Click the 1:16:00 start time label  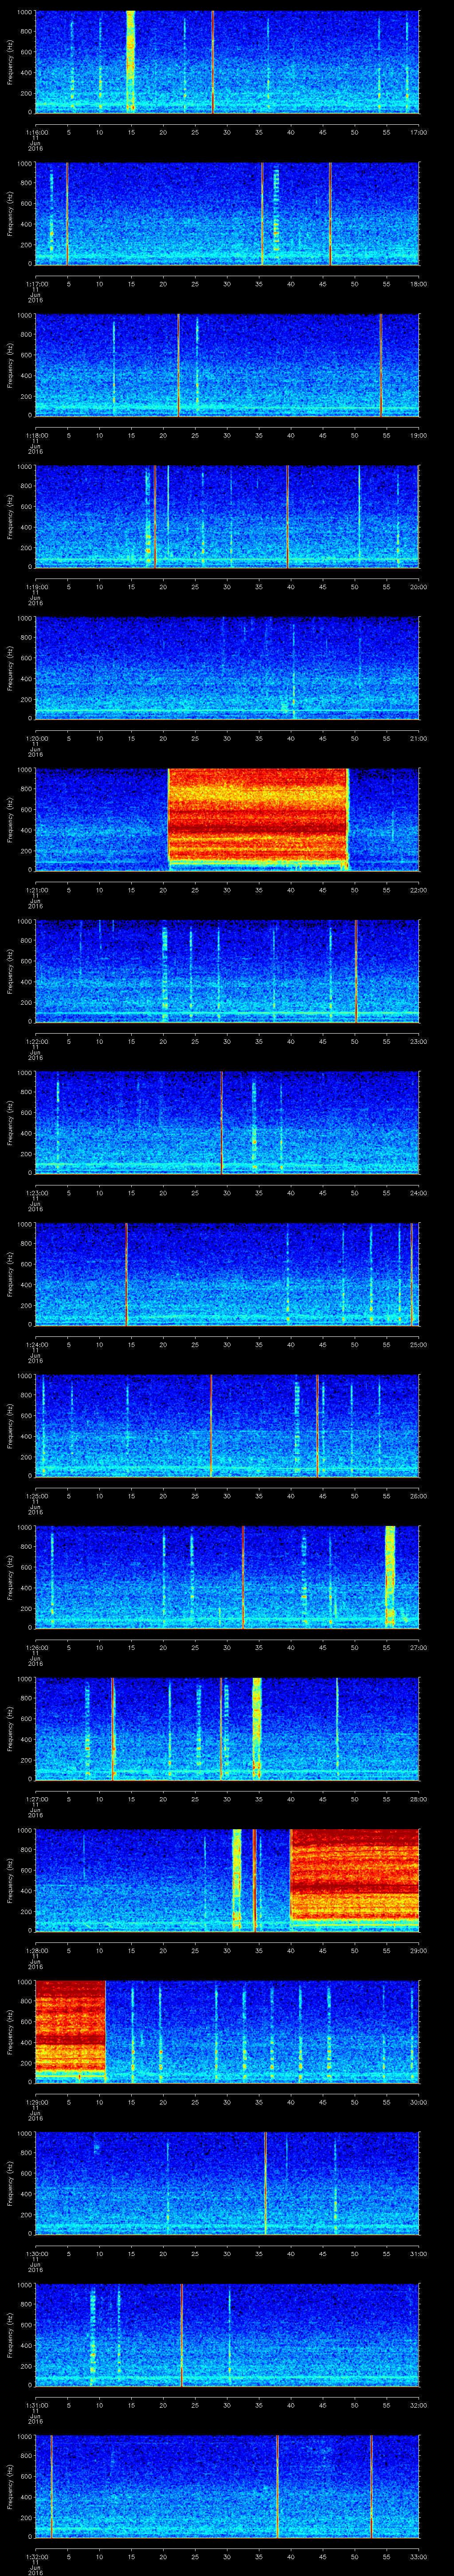point(36,132)
